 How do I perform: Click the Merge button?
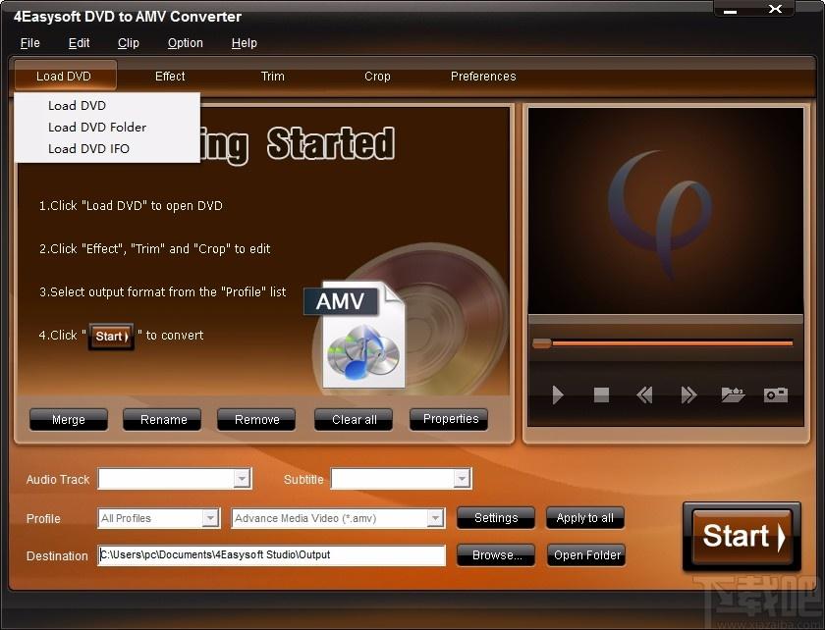[69, 420]
